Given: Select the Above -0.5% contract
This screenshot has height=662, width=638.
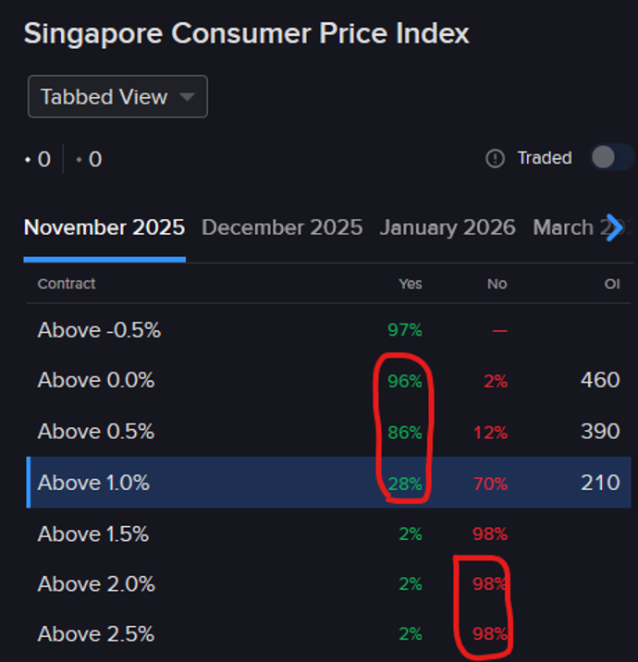Looking at the screenshot, I should [x=99, y=330].
